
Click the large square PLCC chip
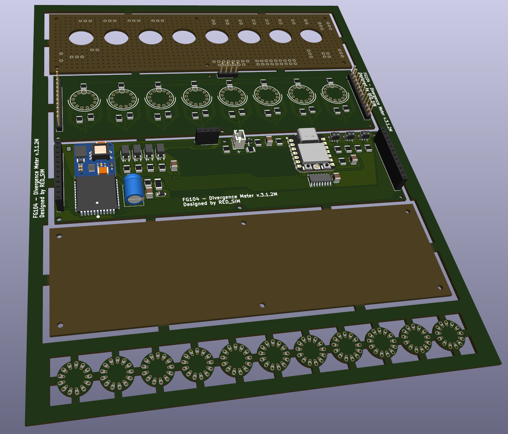point(97,194)
